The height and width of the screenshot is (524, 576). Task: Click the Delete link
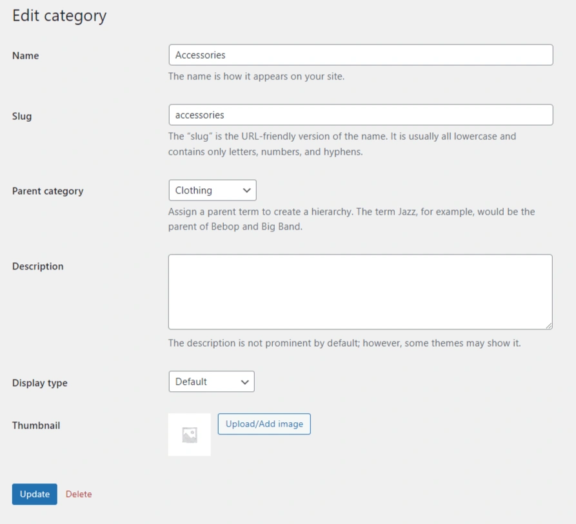tap(77, 494)
